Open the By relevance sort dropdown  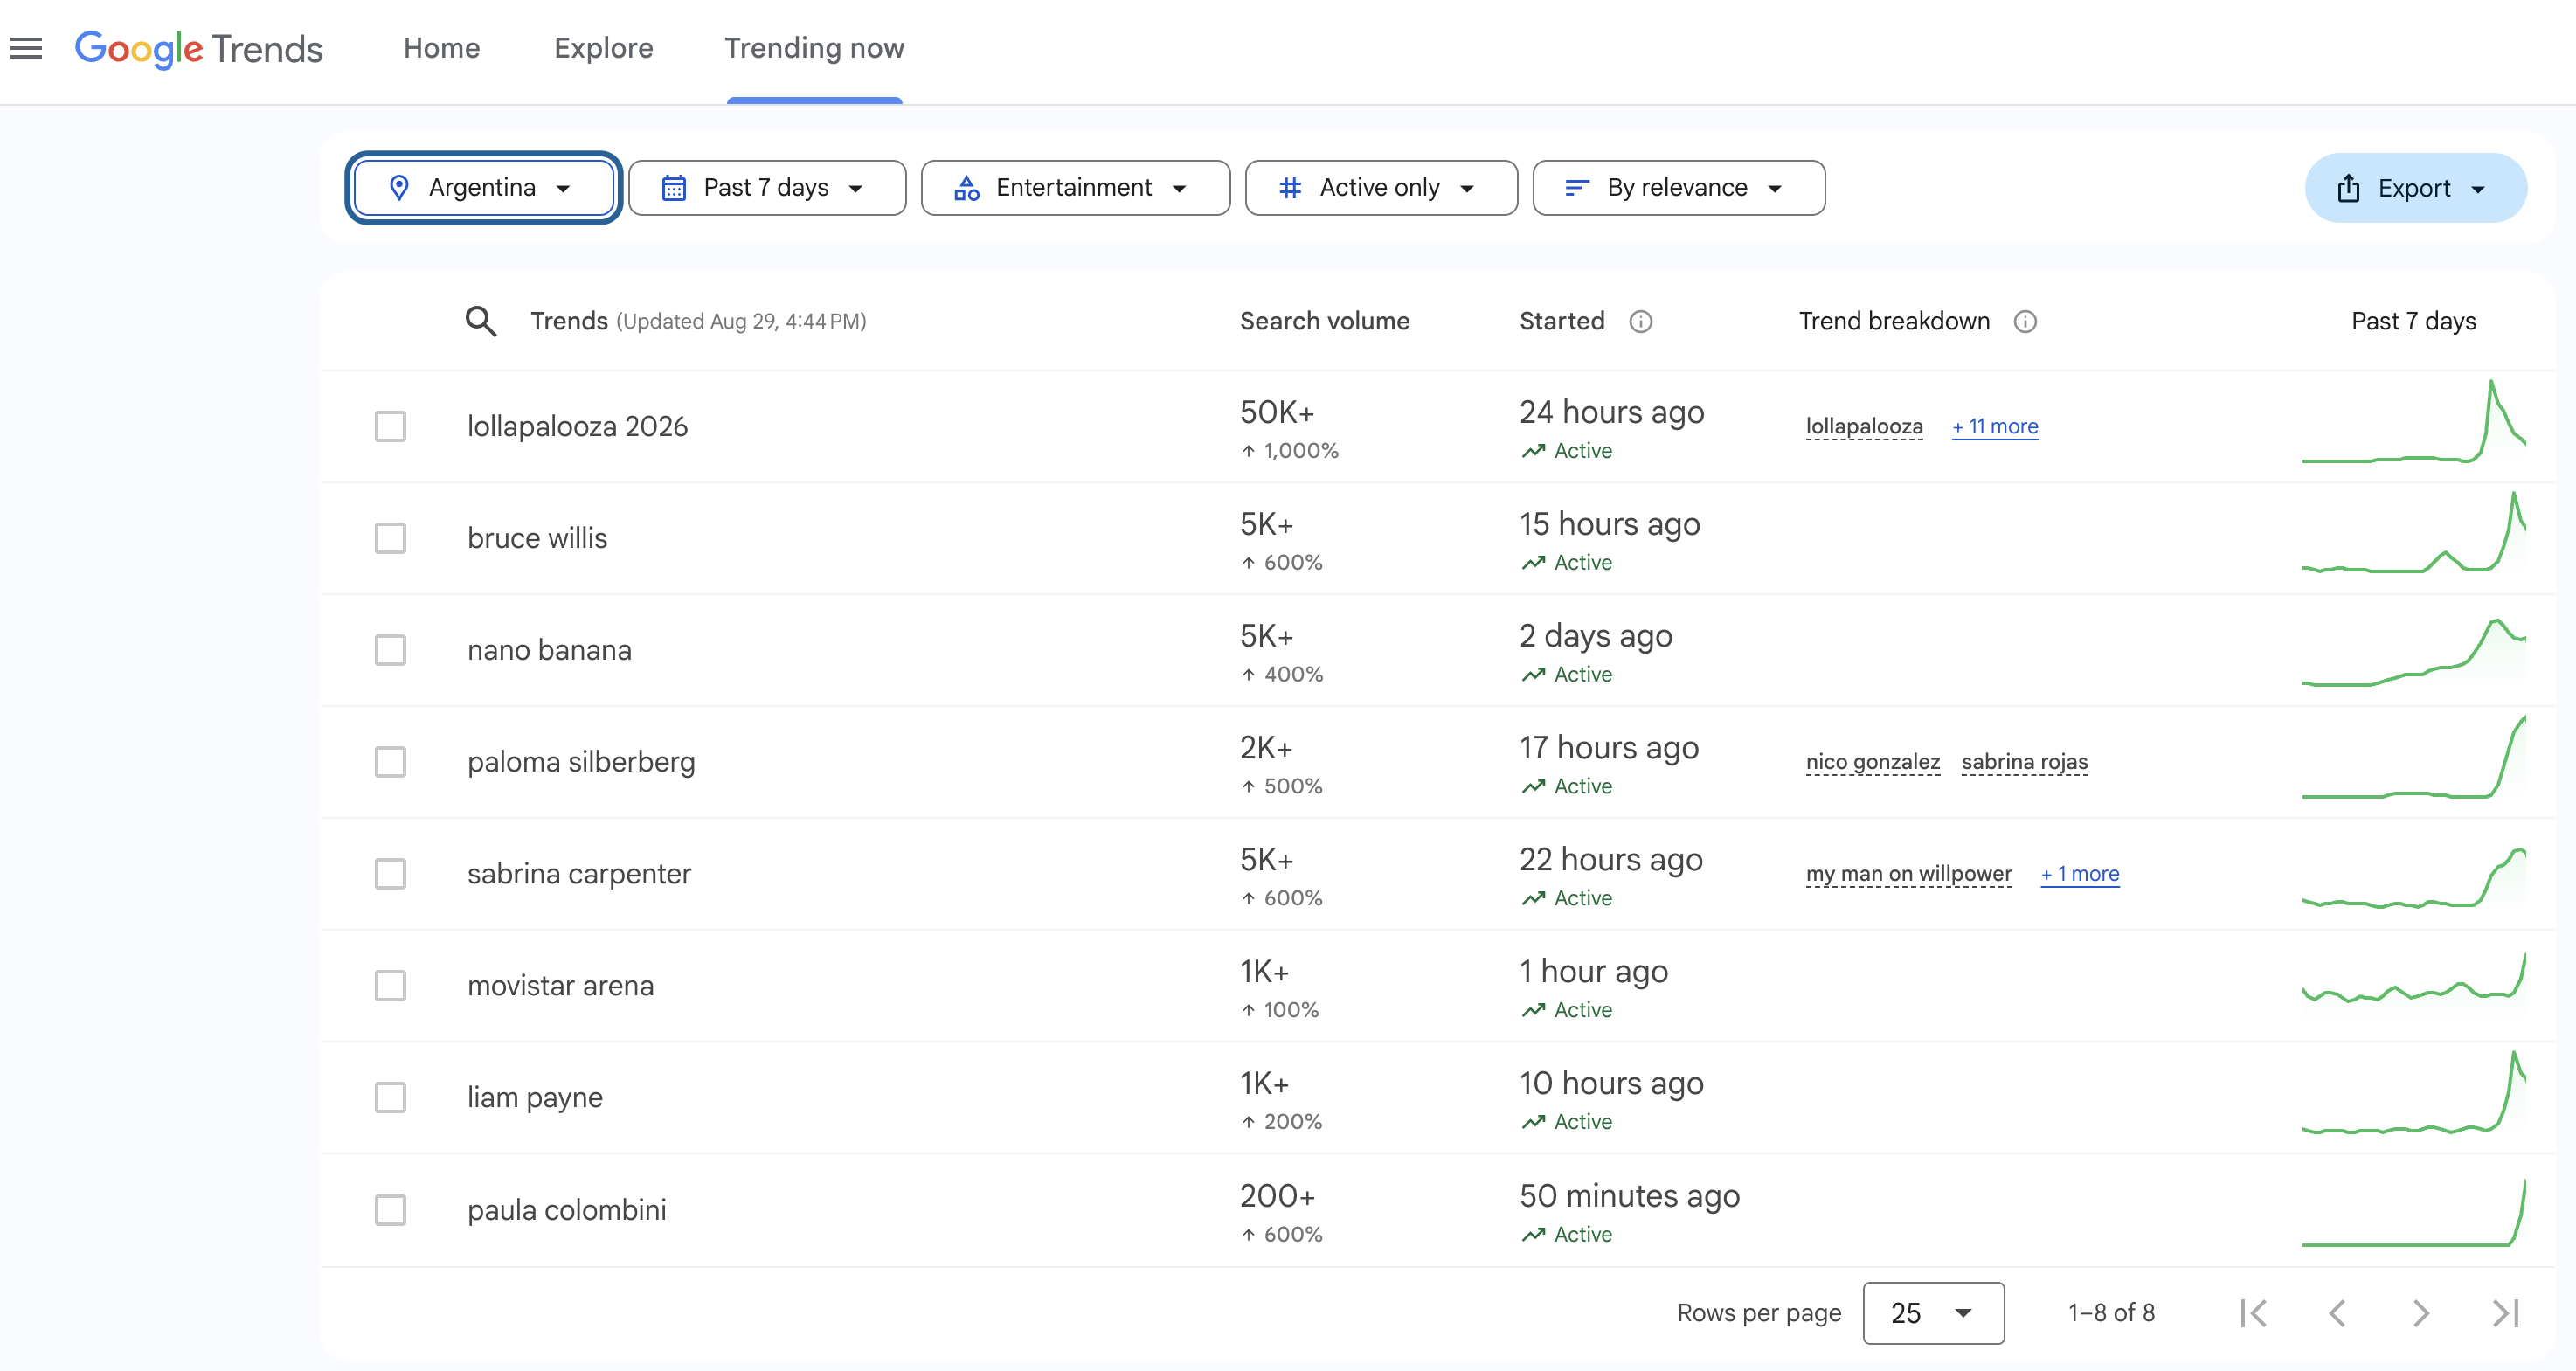point(1678,188)
